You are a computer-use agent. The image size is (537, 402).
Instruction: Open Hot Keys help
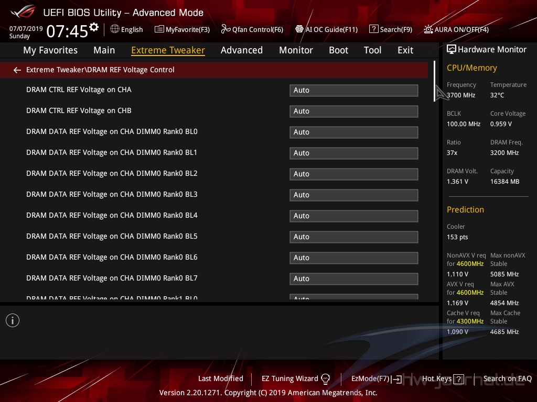pos(437,378)
